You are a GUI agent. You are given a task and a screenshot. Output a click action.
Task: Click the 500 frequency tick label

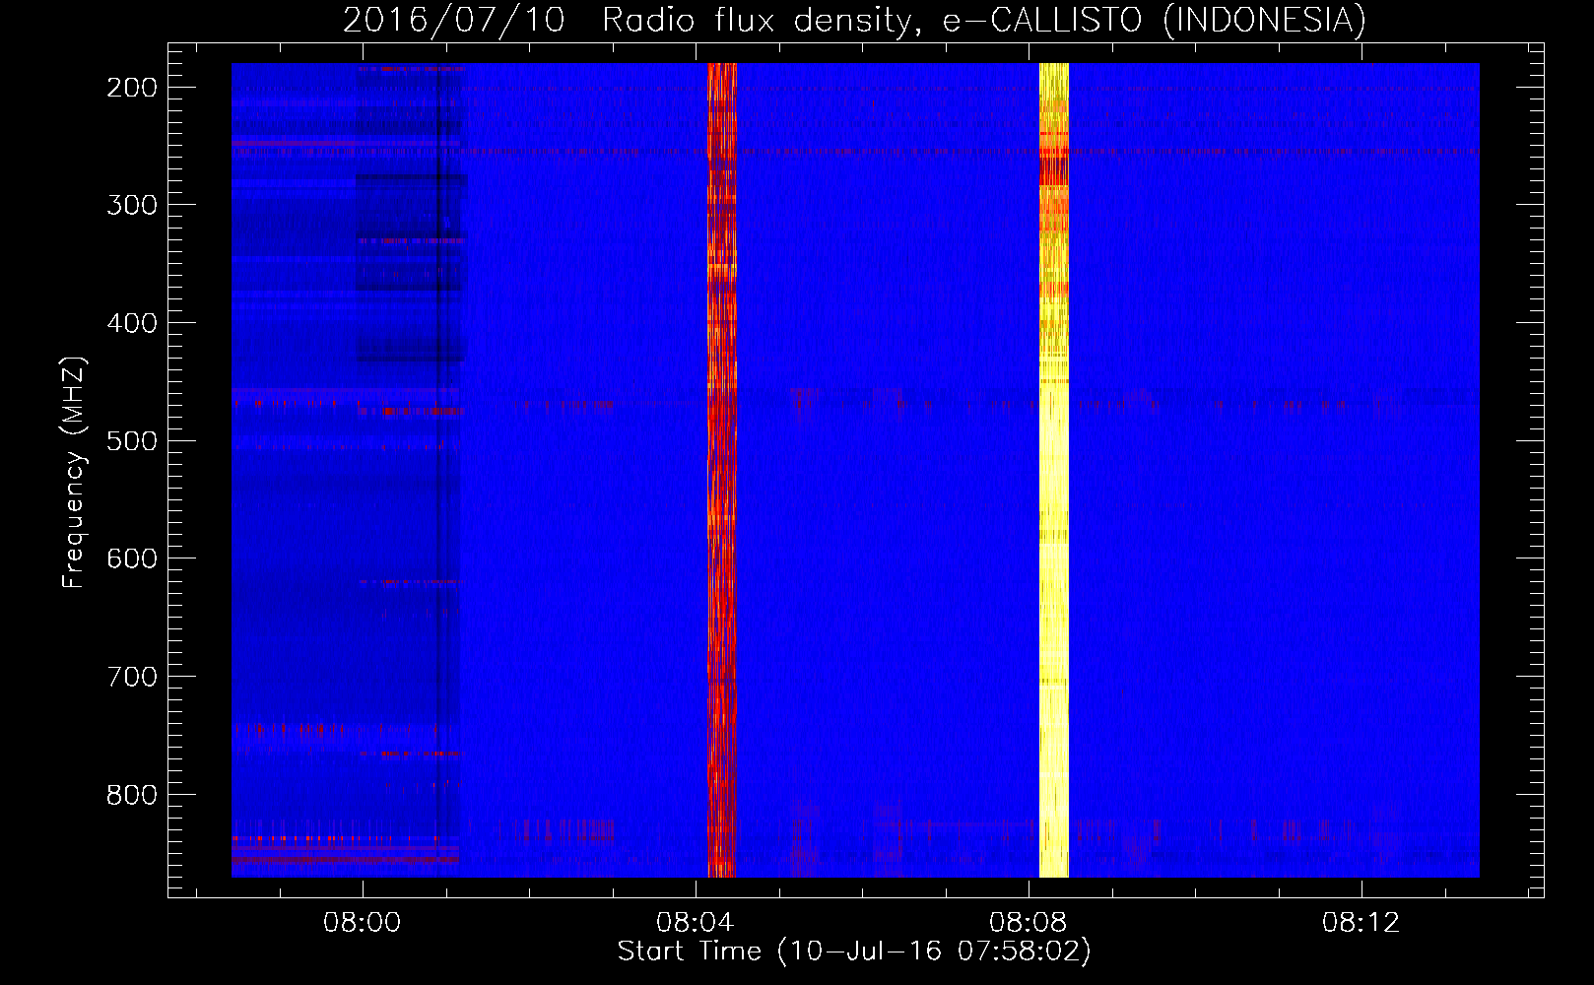pos(131,440)
